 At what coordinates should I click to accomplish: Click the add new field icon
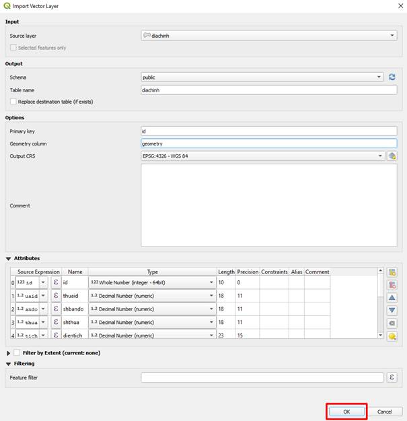392,272
